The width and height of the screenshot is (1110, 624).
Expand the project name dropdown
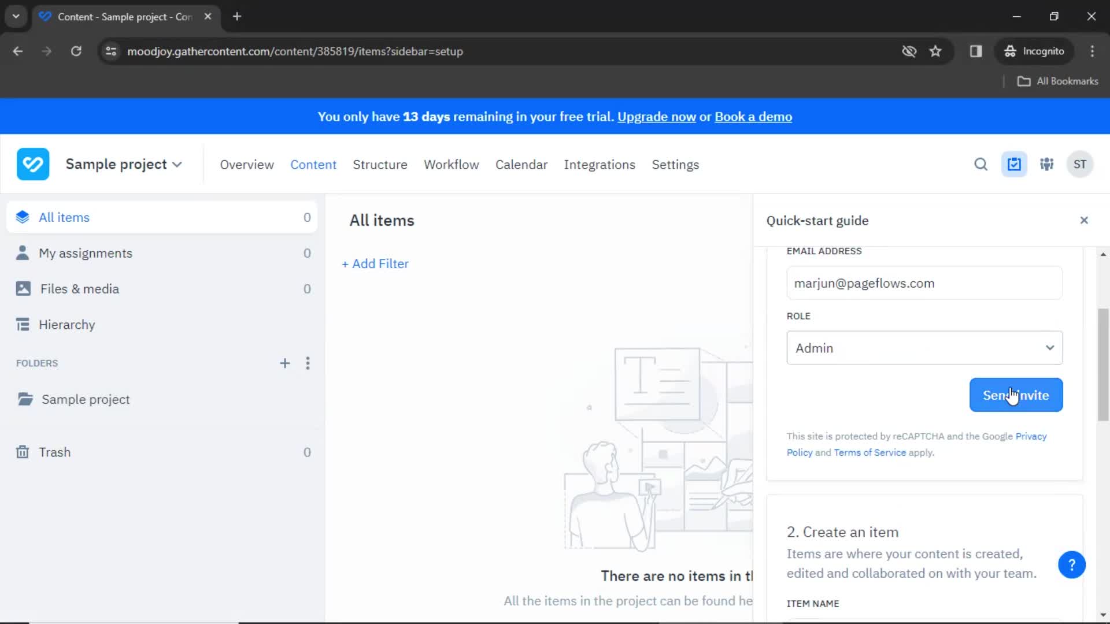[177, 165]
